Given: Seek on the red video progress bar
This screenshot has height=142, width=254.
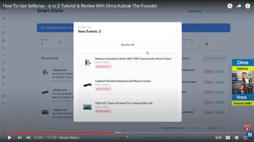Looking at the screenshot, I should (x=59, y=133).
